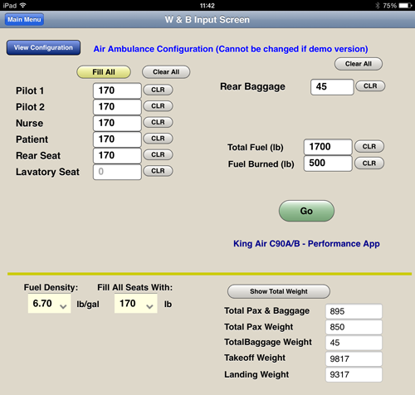The height and width of the screenshot is (395, 415).
Task: Clear all seat weights with Clear All
Action: [x=166, y=72]
